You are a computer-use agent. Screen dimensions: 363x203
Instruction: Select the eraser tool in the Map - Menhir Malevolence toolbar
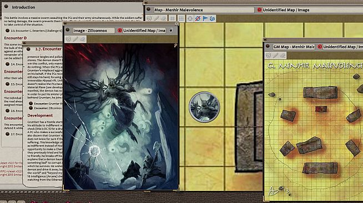[164, 18]
